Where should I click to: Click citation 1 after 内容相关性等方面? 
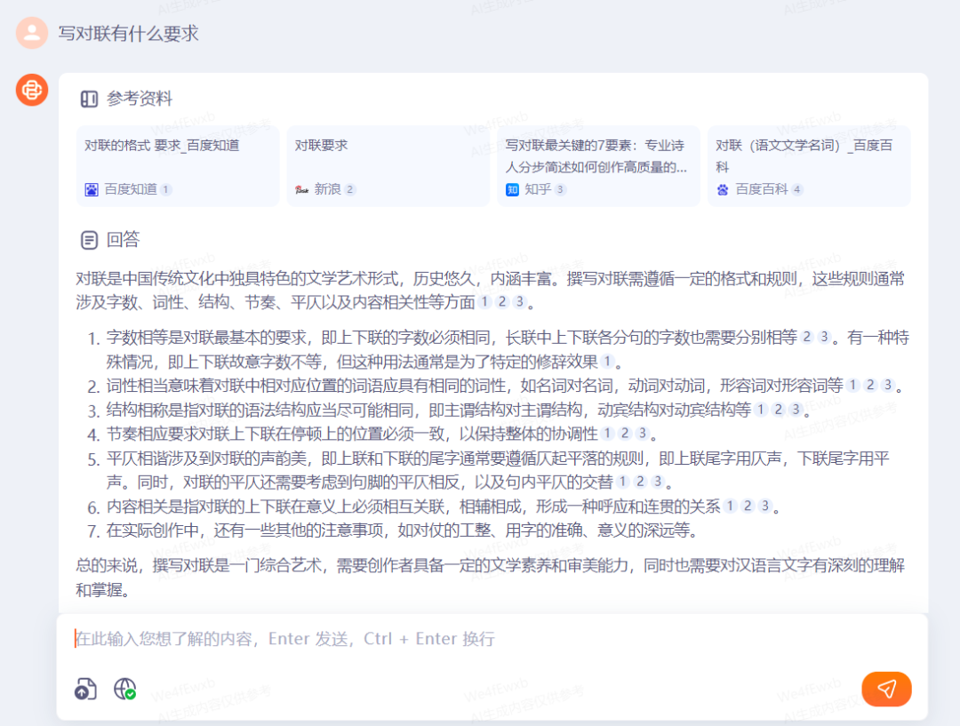pos(485,302)
